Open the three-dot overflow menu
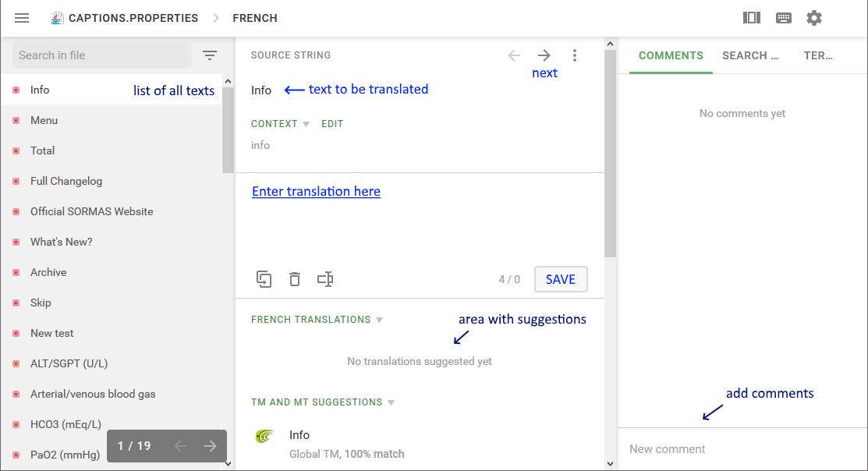The image size is (868, 471). tap(575, 55)
